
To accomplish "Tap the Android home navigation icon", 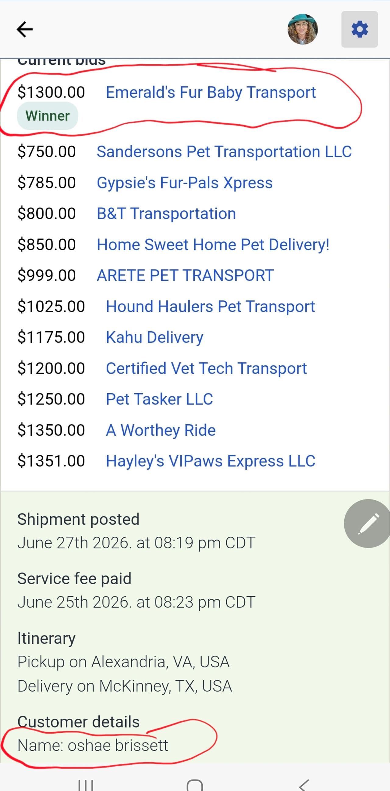I will click(x=195, y=785).
